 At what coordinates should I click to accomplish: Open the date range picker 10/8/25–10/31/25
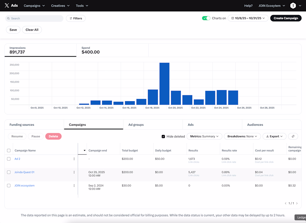(248, 18)
